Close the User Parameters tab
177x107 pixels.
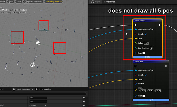tap(32, 89)
